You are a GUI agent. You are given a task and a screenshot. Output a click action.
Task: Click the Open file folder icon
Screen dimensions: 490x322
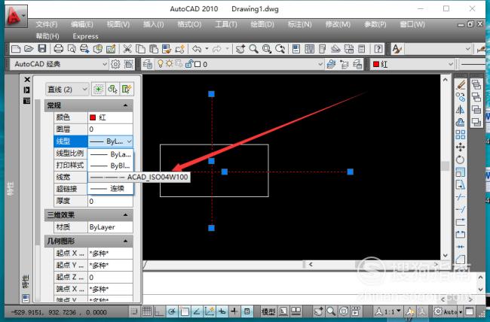(x=29, y=49)
